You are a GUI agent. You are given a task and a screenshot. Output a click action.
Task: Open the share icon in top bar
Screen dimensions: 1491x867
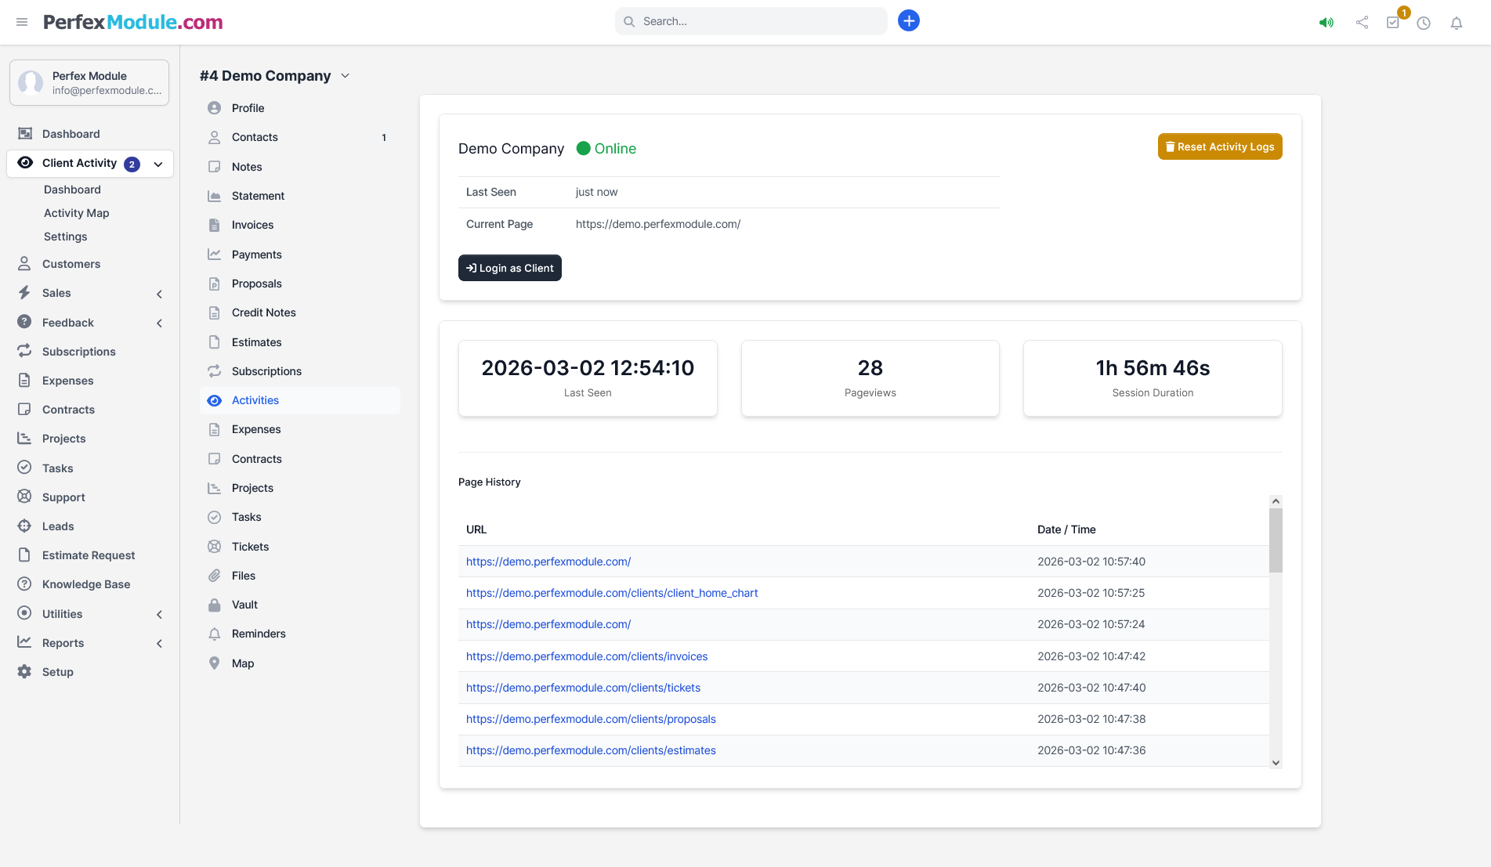tap(1362, 23)
